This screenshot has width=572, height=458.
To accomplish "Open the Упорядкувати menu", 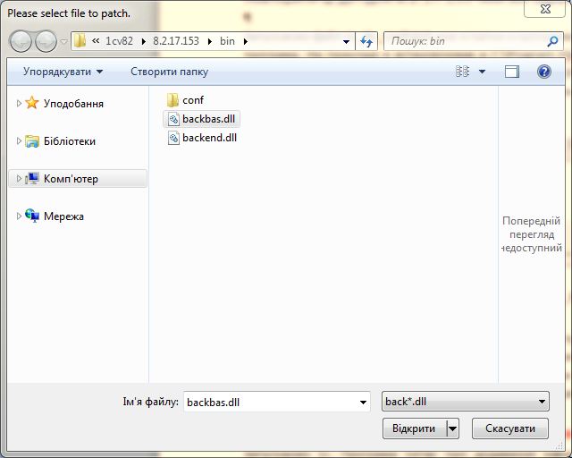I will [63, 72].
